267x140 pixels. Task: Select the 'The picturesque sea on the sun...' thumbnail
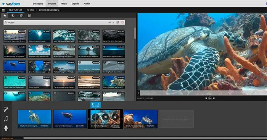tap(64, 82)
